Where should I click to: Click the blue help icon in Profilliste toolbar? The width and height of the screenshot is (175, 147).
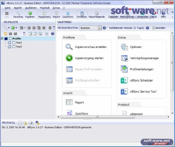click(52, 34)
